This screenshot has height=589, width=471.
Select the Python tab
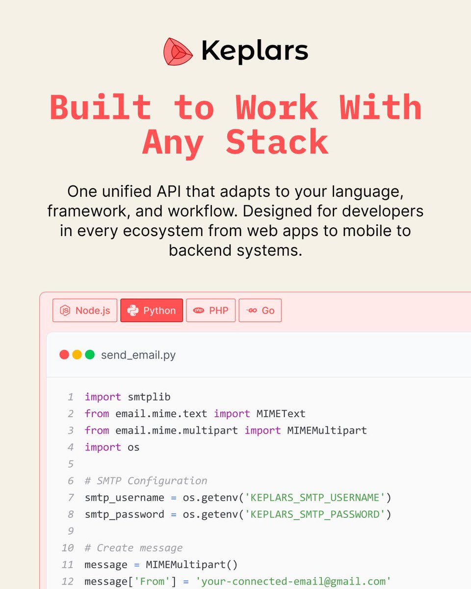[152, 310]
